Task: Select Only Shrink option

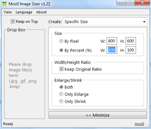Action: click(61, 102)
